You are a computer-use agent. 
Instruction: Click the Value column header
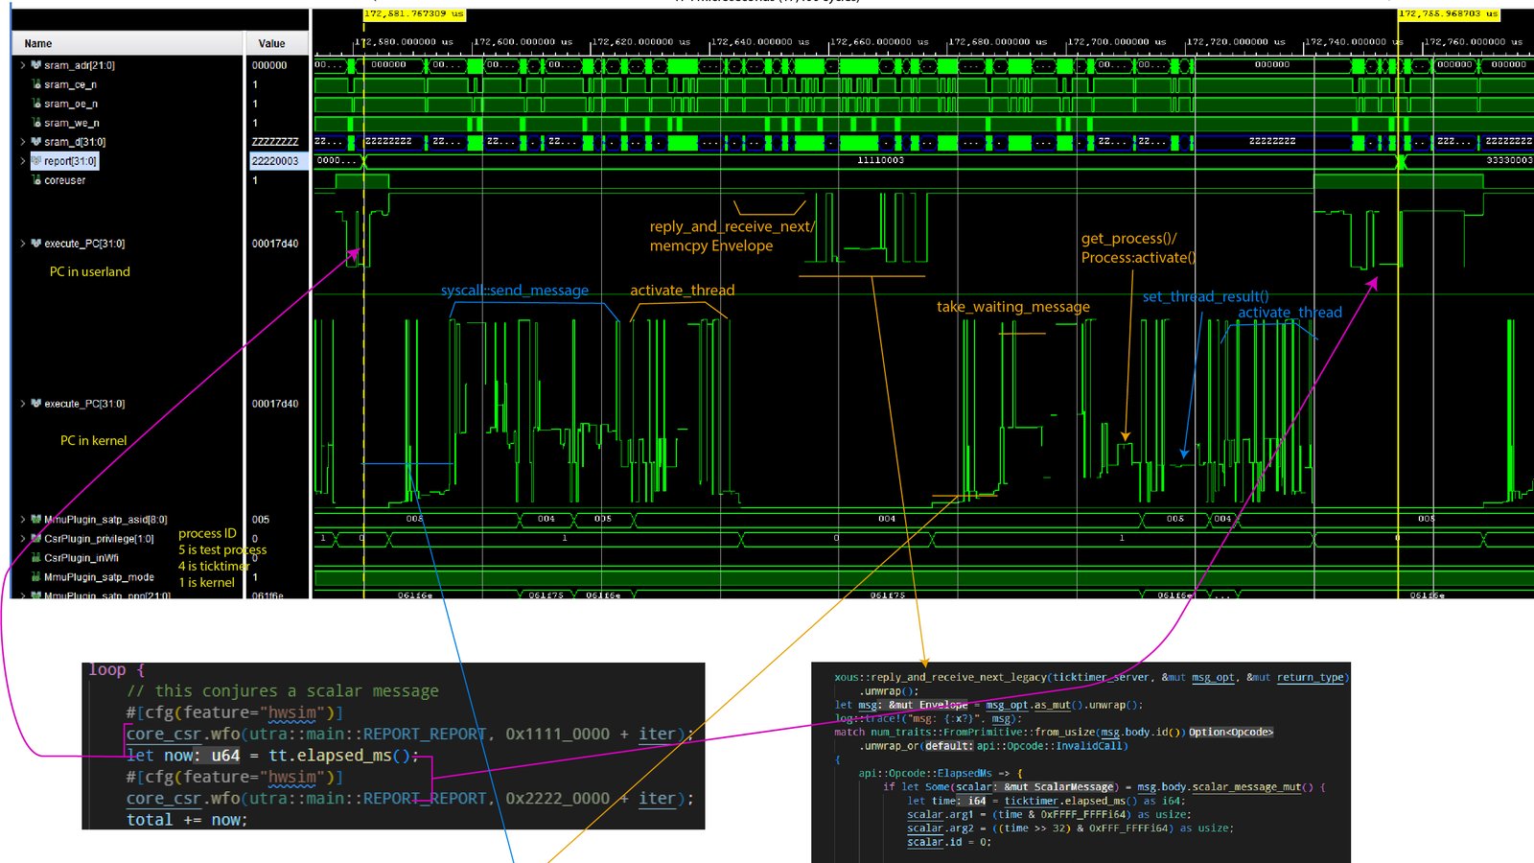(x=278, y=43)
